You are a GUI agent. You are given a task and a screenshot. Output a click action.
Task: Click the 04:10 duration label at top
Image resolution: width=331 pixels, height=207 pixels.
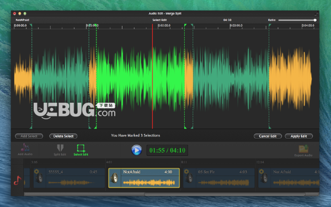point(227,20)
